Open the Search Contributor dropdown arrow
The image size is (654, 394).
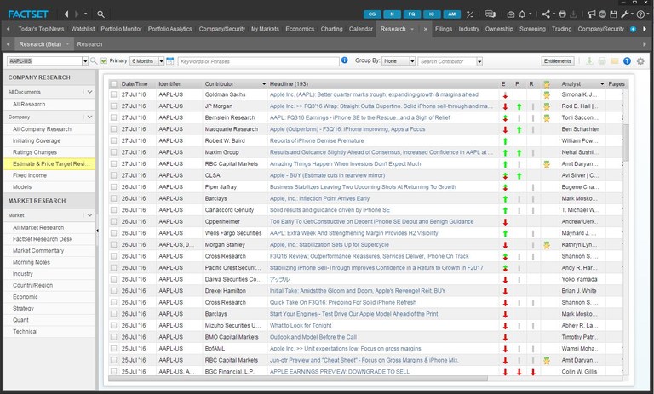(x=479, y=61)
